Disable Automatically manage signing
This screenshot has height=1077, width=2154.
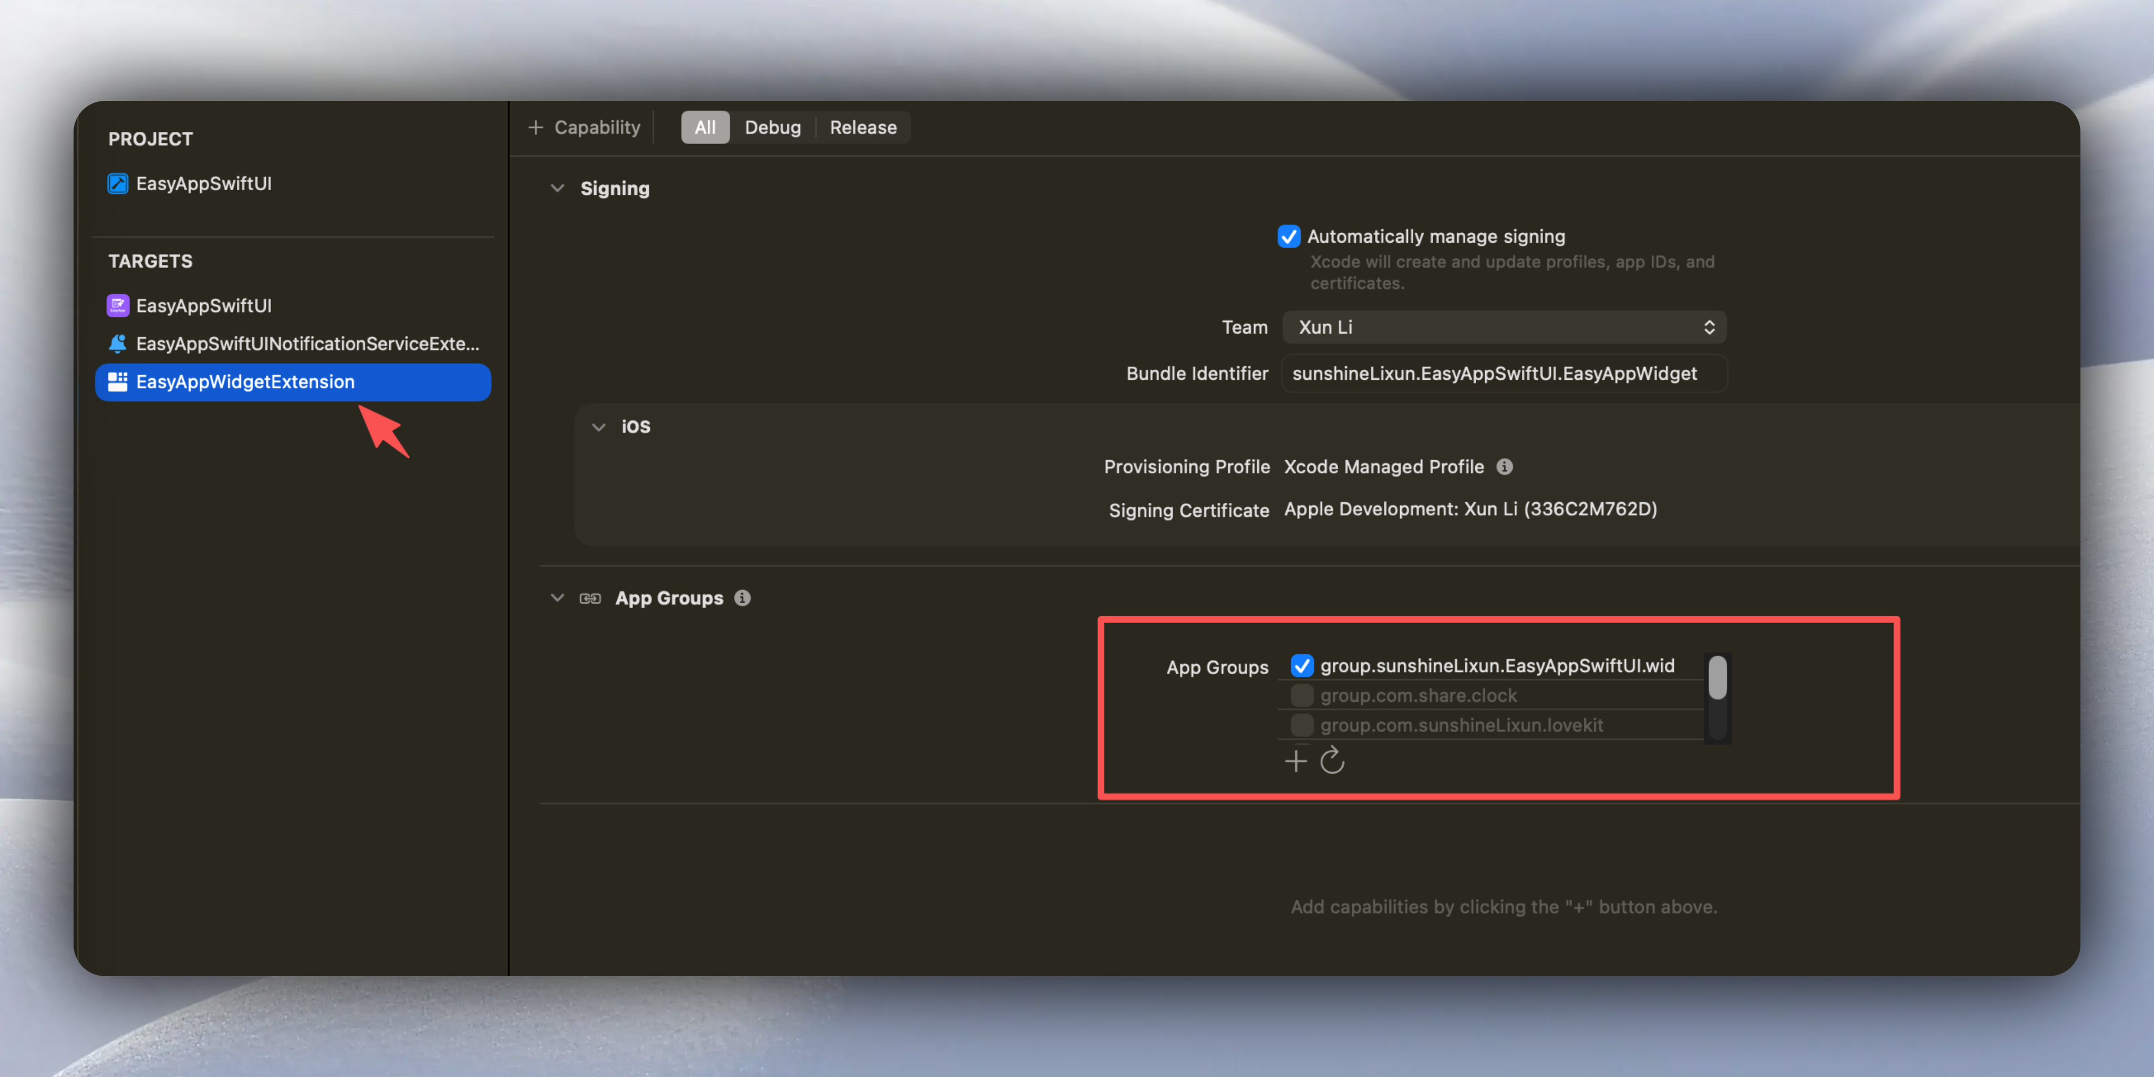point(1289,236)
